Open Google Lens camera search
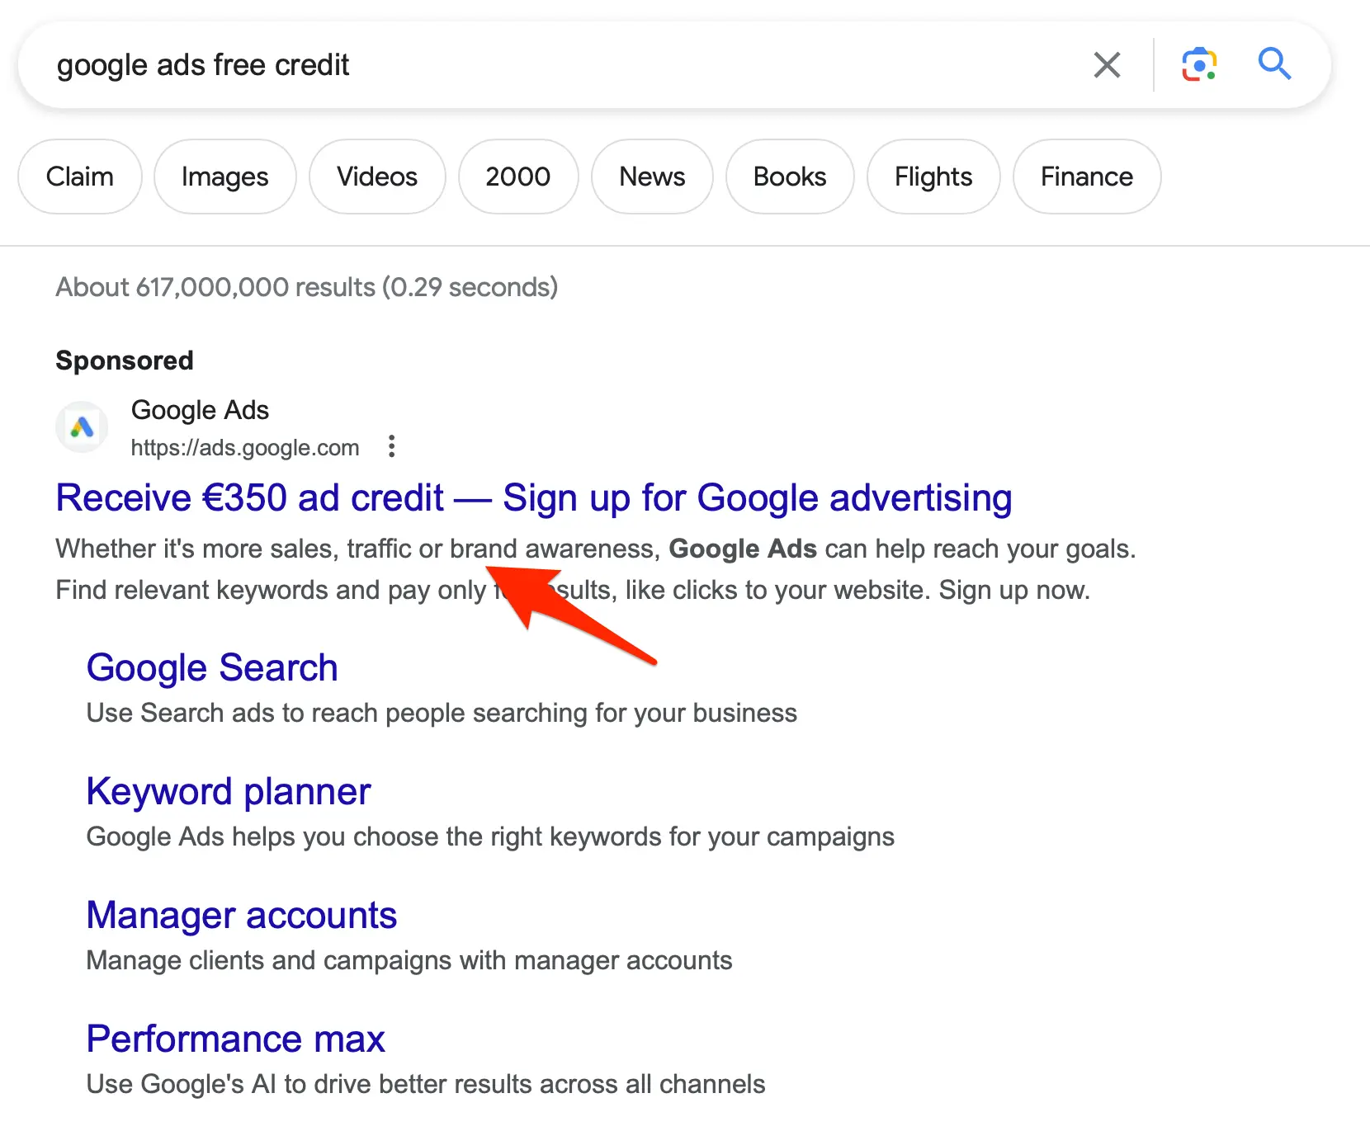 click(x=1198, y=64)
